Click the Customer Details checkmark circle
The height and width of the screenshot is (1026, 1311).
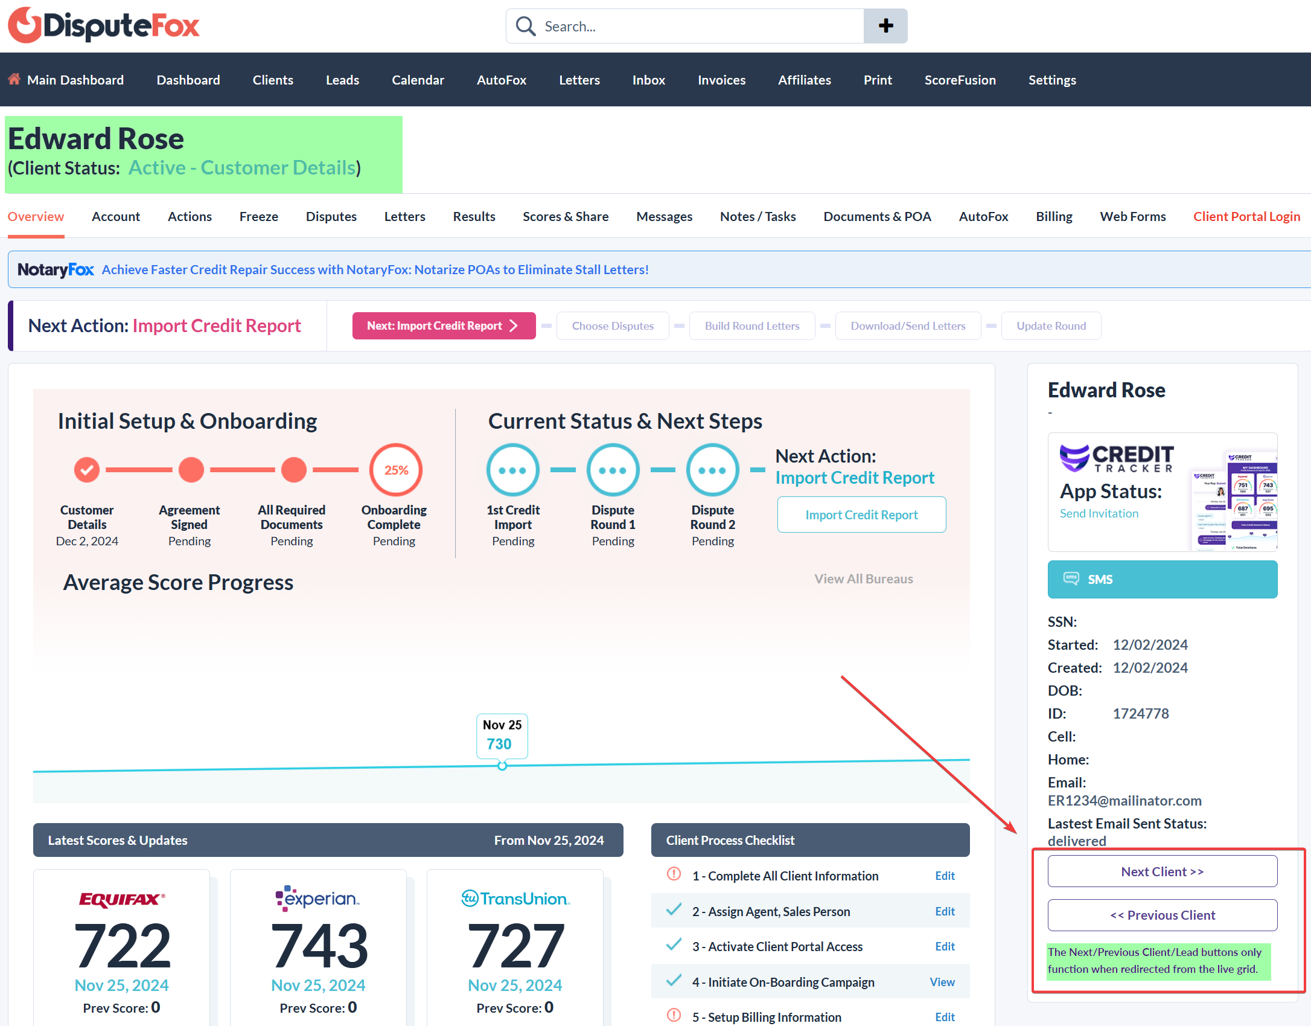(x=87, y=469)
